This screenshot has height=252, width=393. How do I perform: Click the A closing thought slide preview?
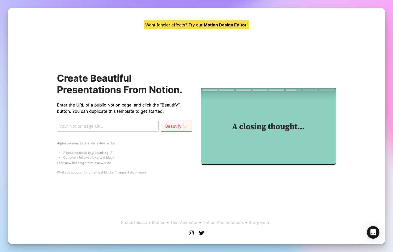(x=268, y=126)
